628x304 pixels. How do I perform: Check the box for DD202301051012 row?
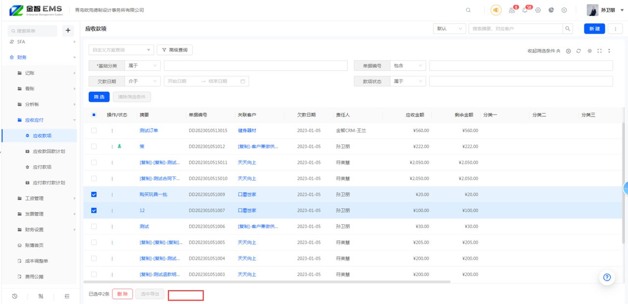click(x=94, y=146)
